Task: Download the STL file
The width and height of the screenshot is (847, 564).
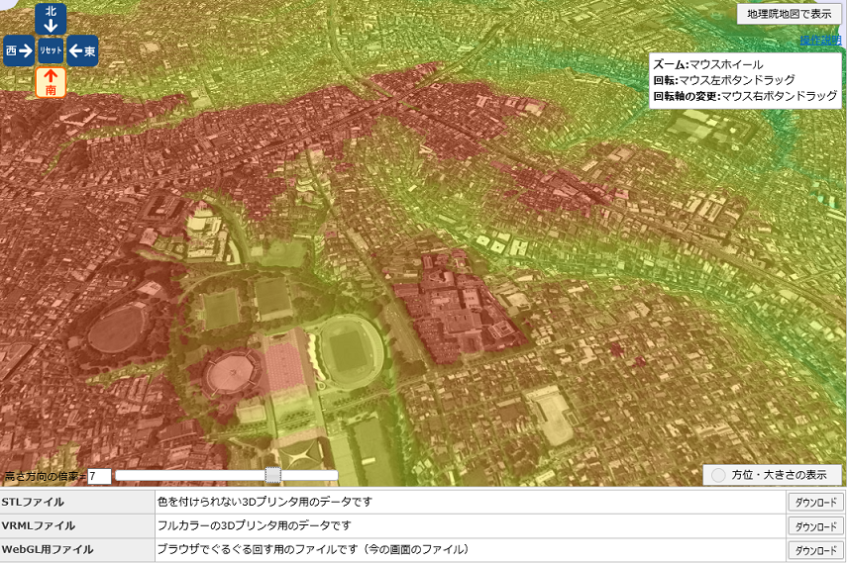Action: pyautogui.click(x=815, y=502)
